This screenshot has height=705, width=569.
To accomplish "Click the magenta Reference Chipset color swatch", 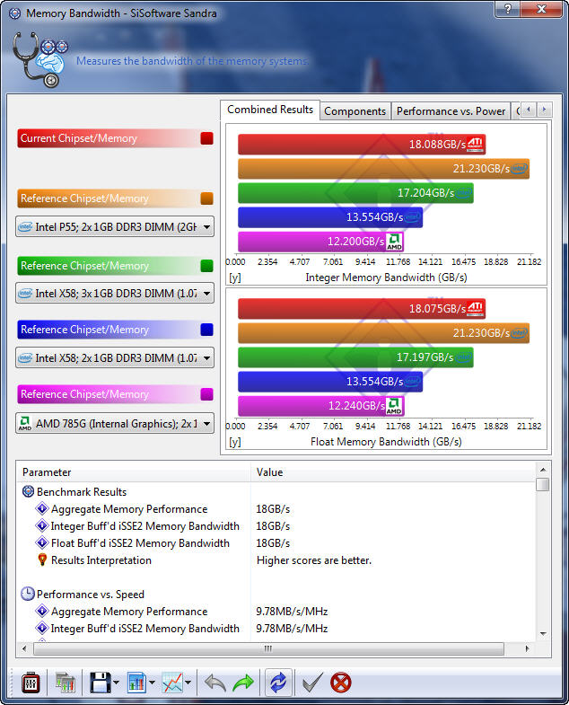I will coord(206,394).
